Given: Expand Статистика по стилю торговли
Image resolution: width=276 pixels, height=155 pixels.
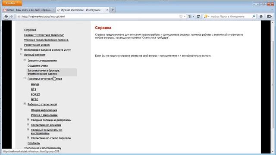Looking at the screenshot, I should (28, 138).
